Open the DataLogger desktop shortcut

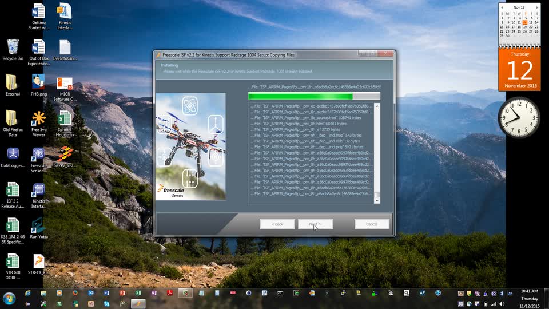(13, 154)
